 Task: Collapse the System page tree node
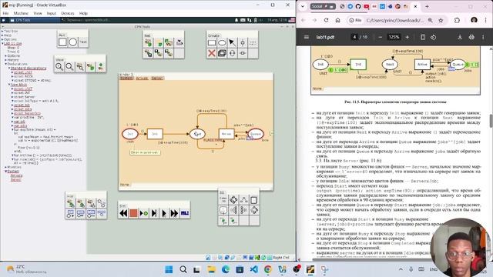(5, 172)
